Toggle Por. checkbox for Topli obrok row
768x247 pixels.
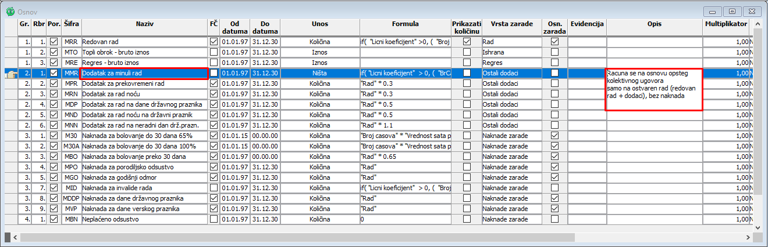point(54,52)
